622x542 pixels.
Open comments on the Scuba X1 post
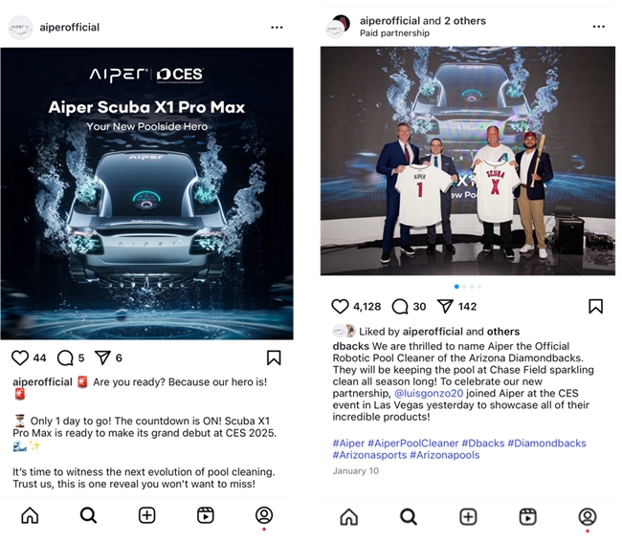pyautogui.click(x=65, y=358)
